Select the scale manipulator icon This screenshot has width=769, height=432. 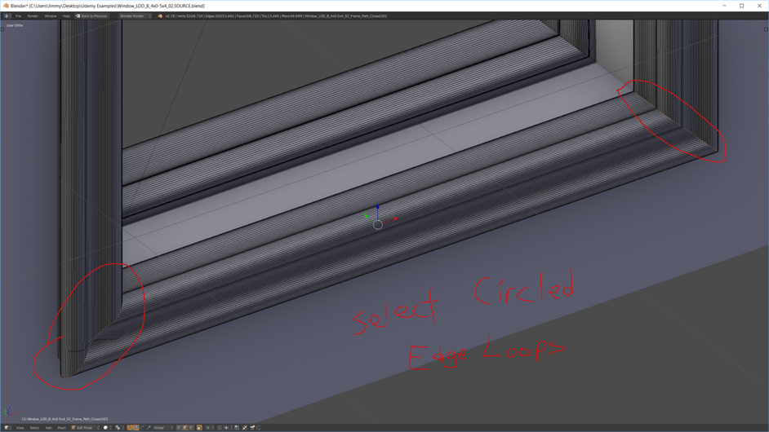coord(149,428)
